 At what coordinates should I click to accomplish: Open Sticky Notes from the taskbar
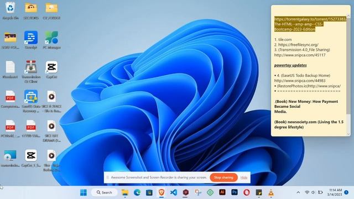click(x=259, y=192)
